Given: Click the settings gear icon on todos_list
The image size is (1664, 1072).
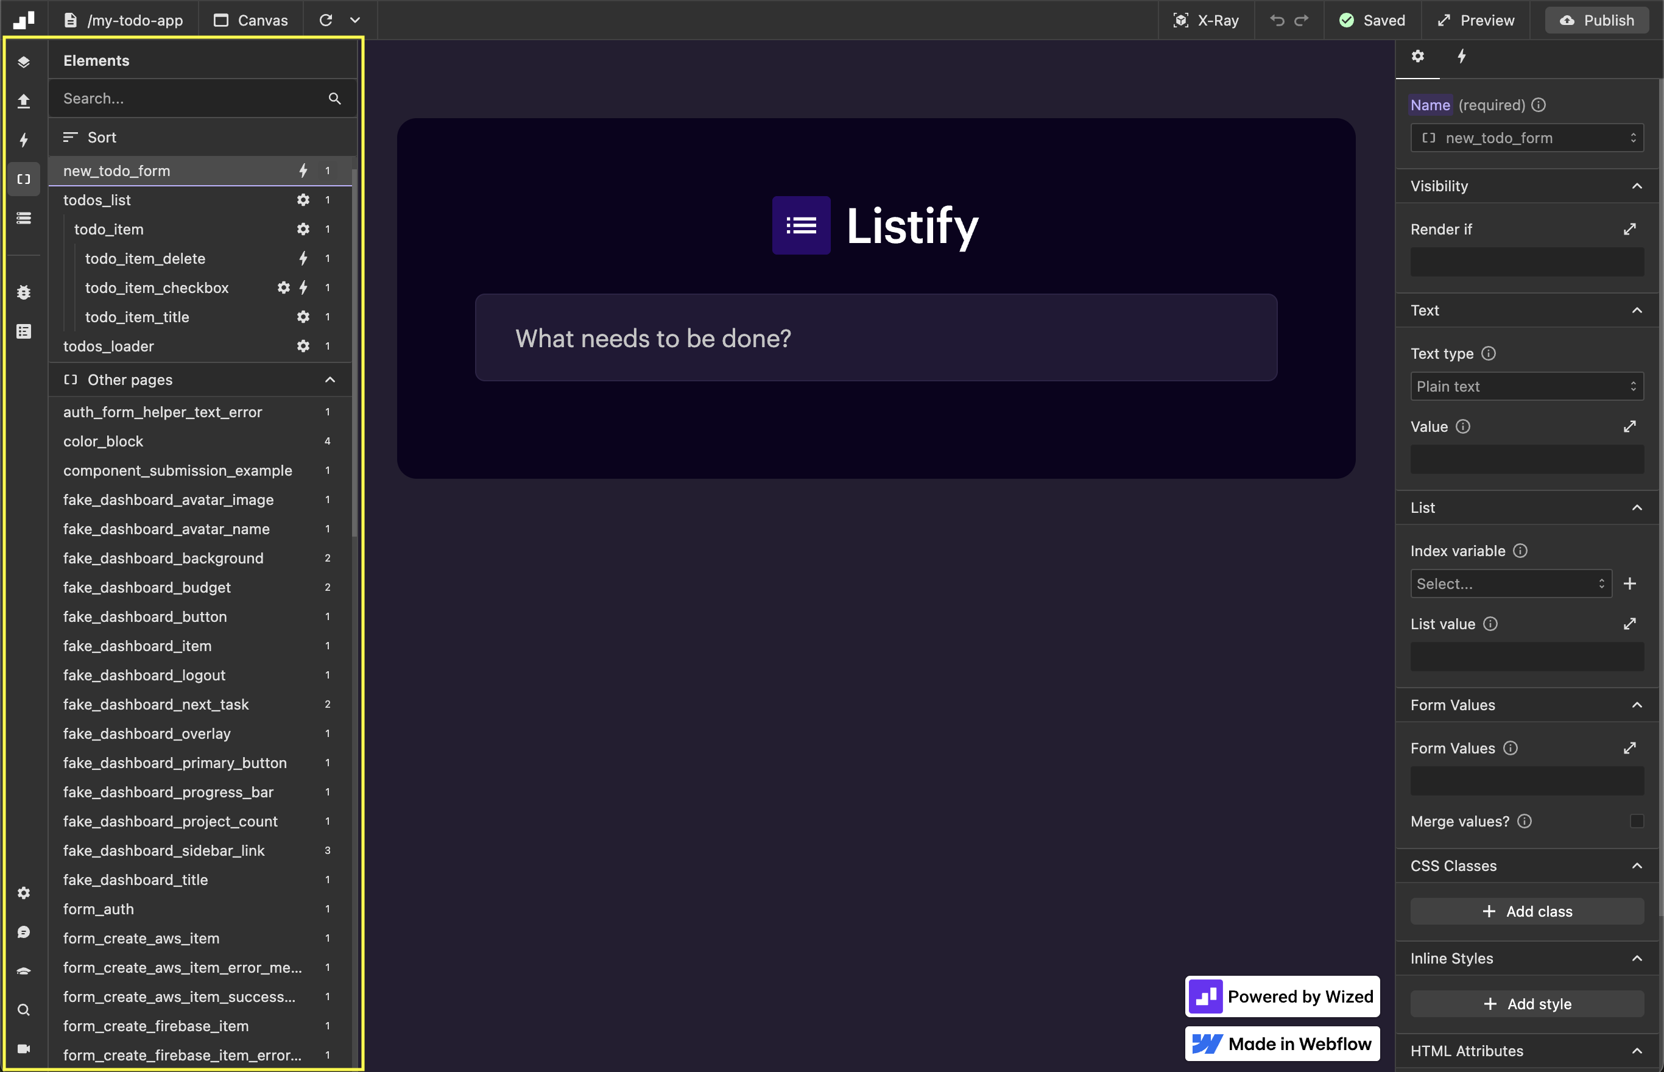Looking at the screenshot, I should 301,199.
